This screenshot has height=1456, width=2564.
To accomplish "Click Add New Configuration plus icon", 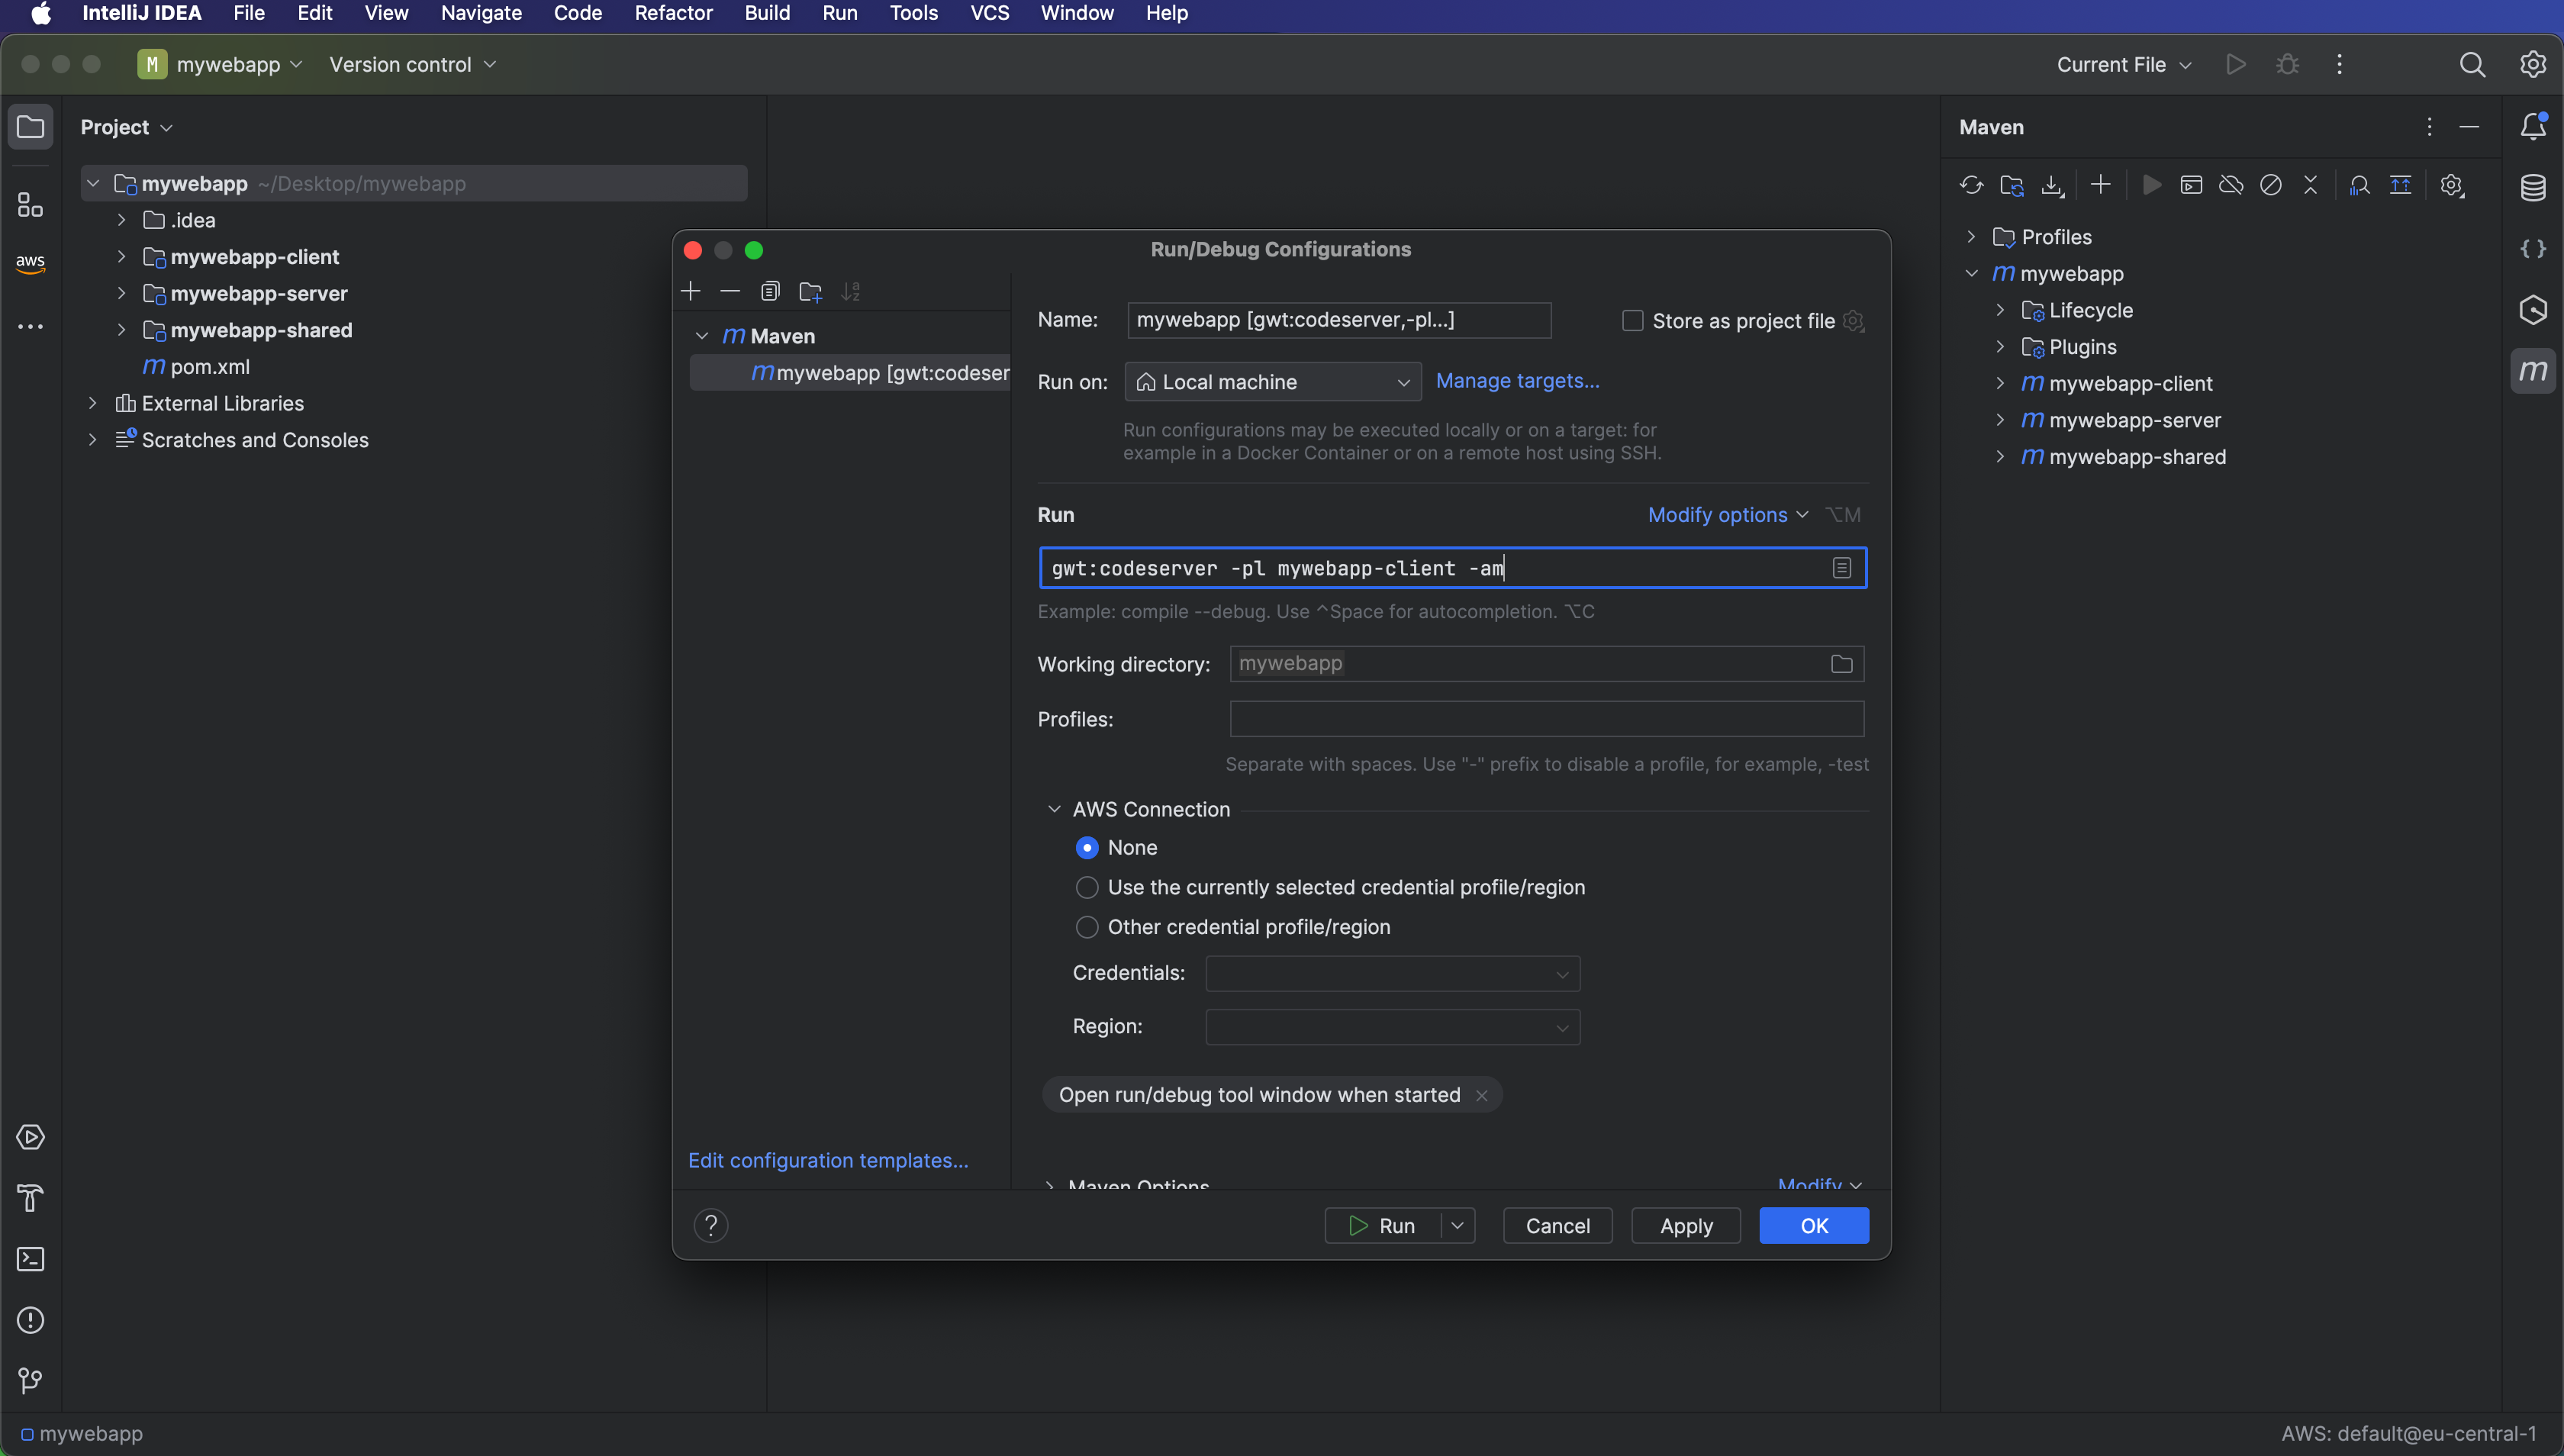I will (690, 291).
